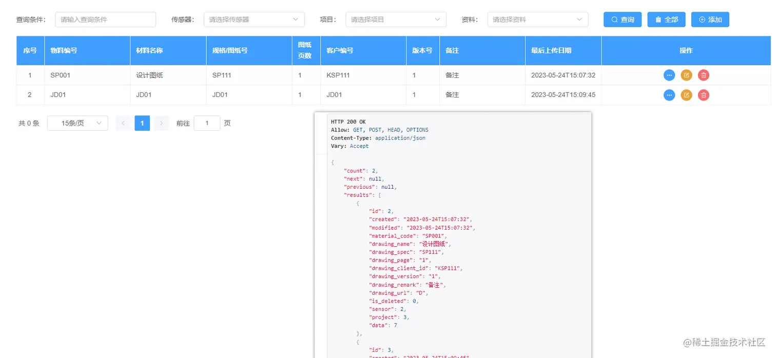This screenshot has height=358, width=776.
Task: Click the 操作 column header
Action: click(686, 50)
